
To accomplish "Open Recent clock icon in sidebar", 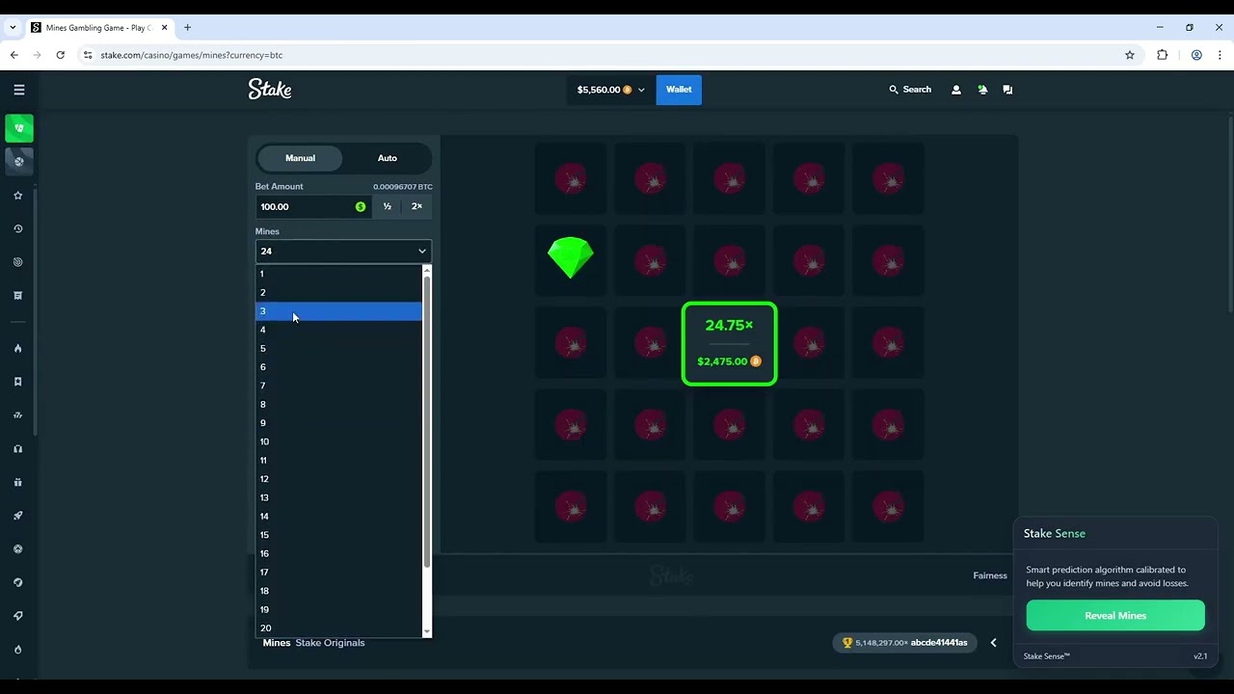I will point(18,229).
